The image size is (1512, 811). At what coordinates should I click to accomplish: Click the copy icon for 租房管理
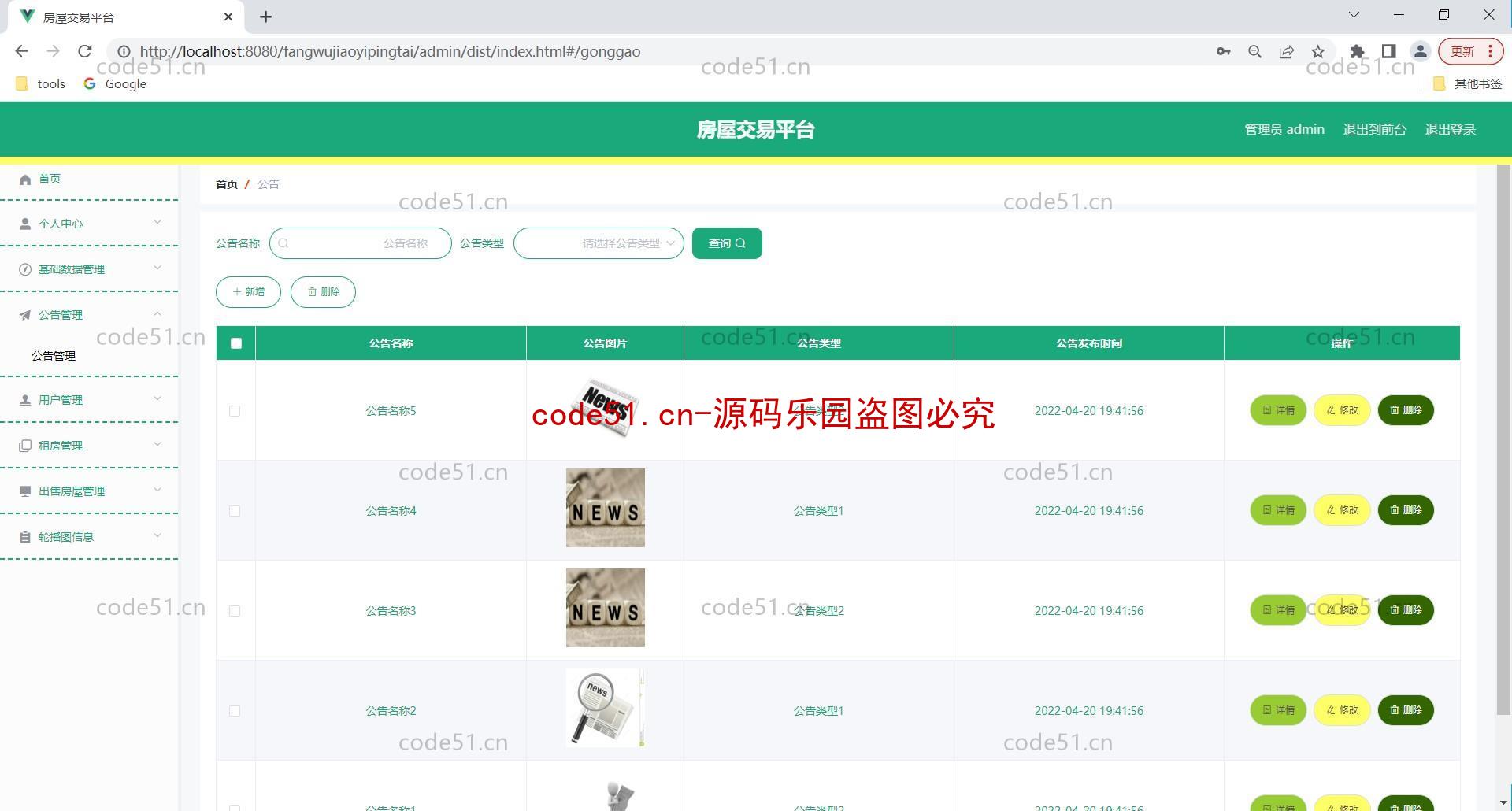coord(25,446)
